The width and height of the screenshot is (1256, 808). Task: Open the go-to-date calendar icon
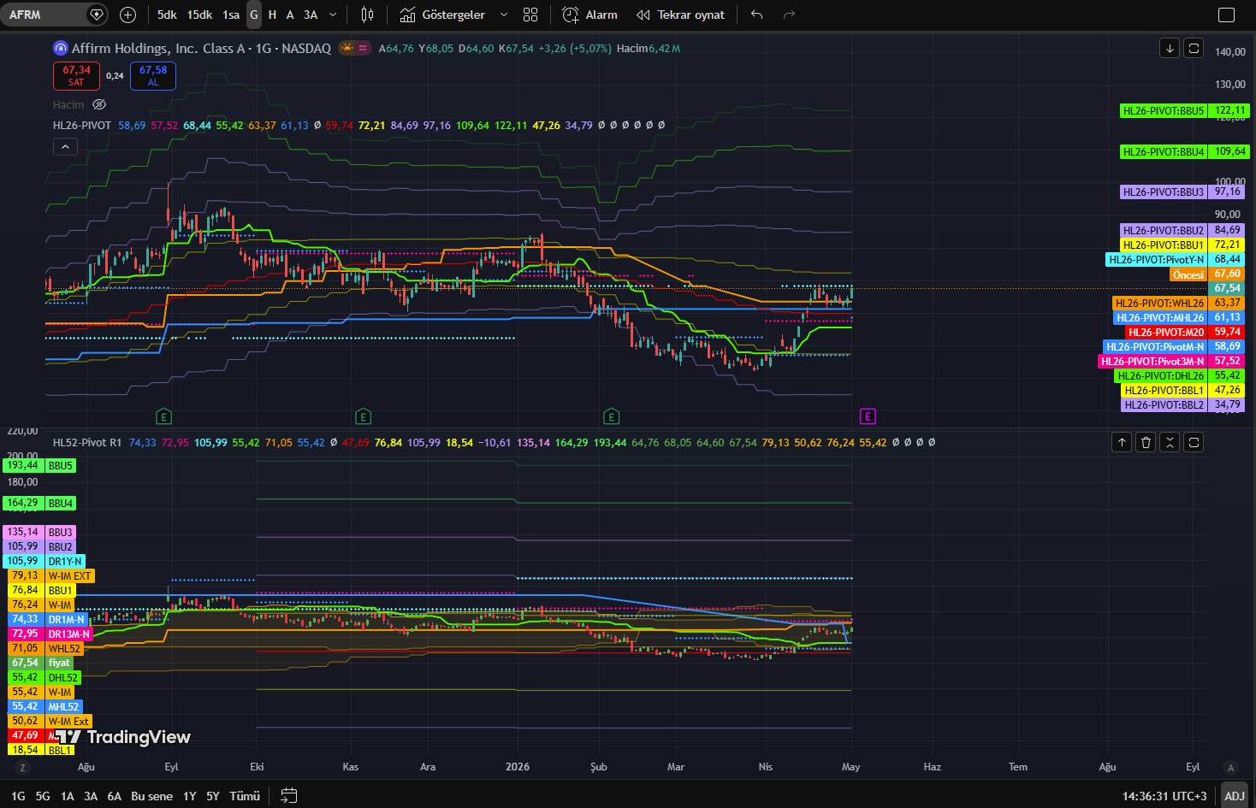[289, 795]
